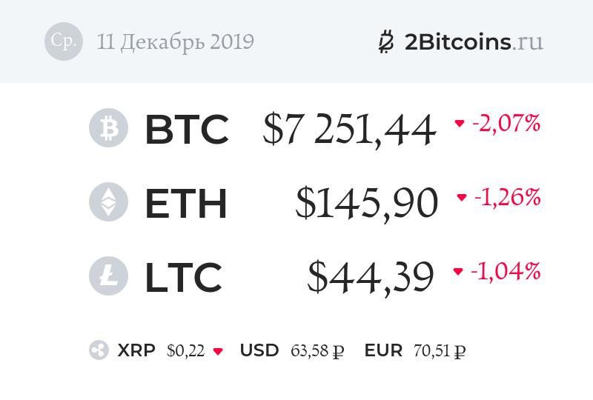Open the 2Bitcoins.ru site link
The height and width of the screenshot is (400, 593).
pos(474,41)
